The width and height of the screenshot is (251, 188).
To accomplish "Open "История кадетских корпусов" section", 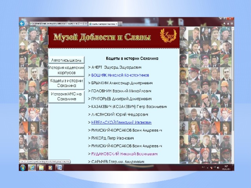I will (x=67, y=70).
